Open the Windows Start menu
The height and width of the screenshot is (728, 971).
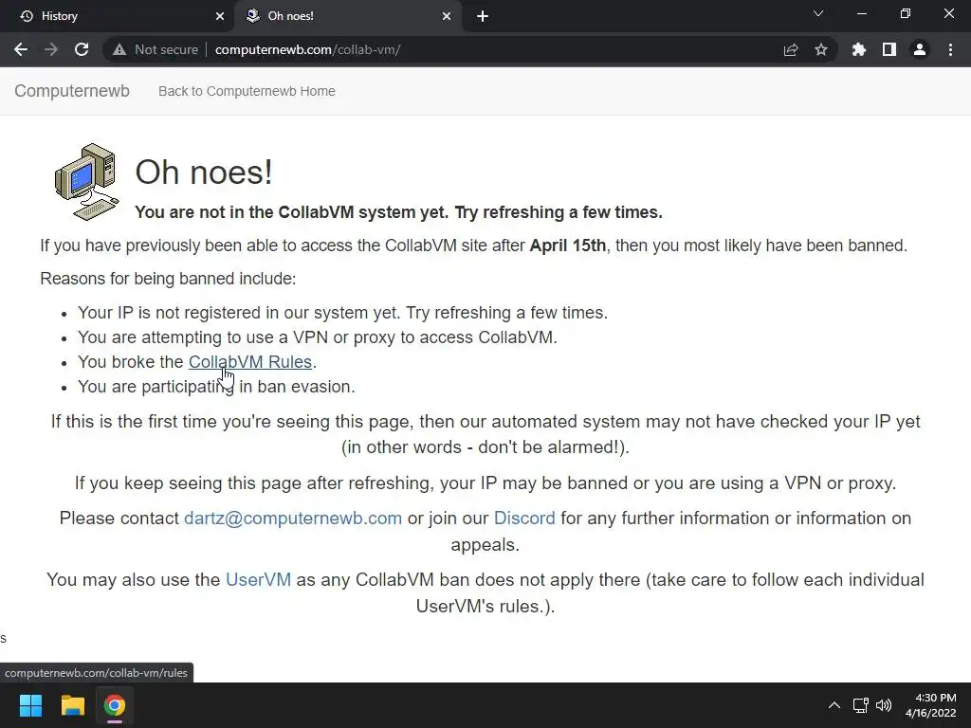pyautogui.click(x=30, y=705)
